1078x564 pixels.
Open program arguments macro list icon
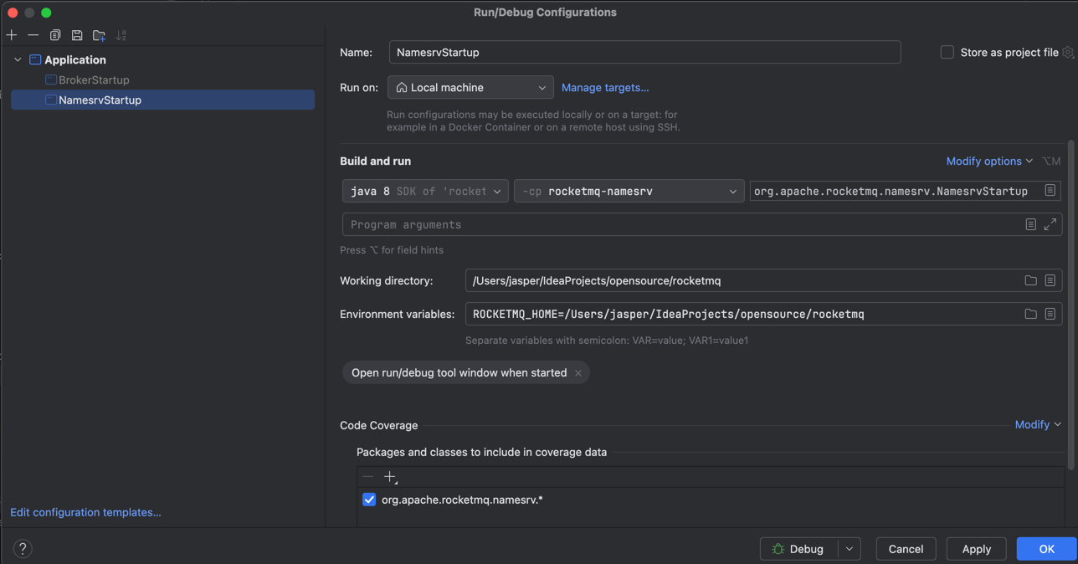1031,224
